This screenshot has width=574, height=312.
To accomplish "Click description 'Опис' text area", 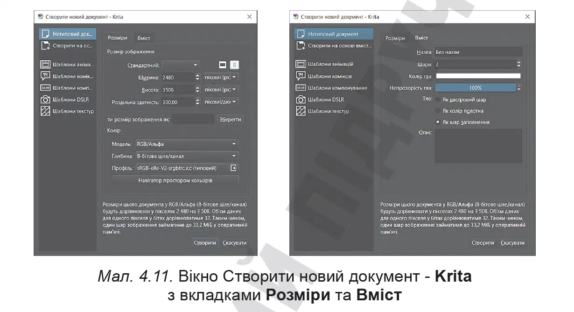I will pyautogui.click(x=478, y=146).
